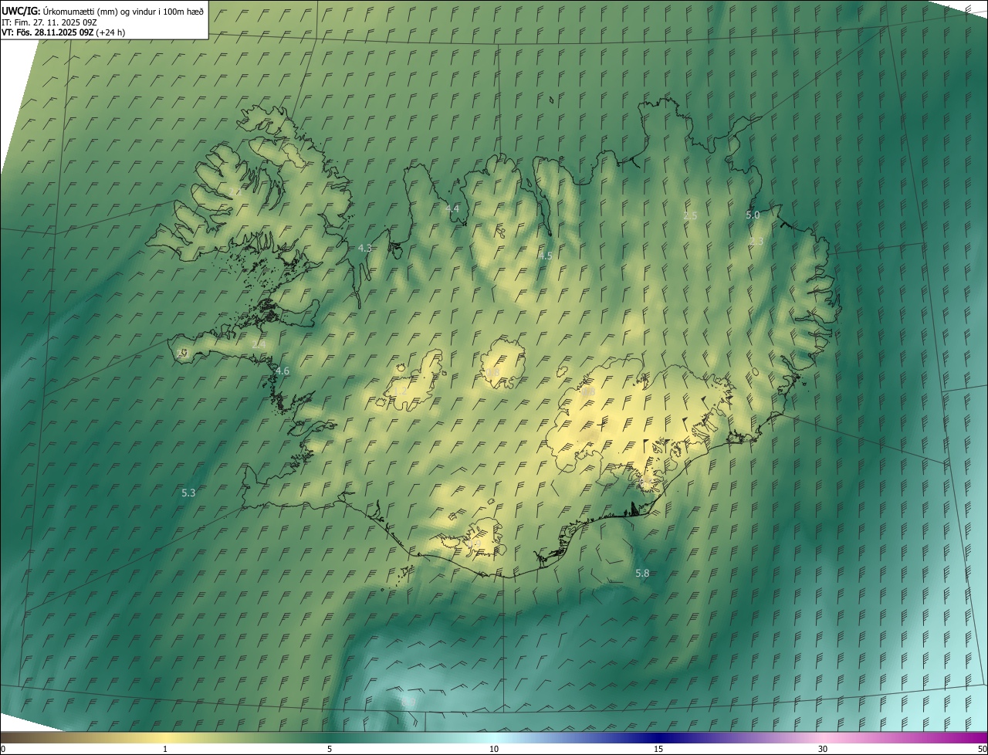This screenshot has height=755, width=988.
Task: Pick the pale yellow color bar segment above 1
Action: pyautogui.click(x=165, y=737)
